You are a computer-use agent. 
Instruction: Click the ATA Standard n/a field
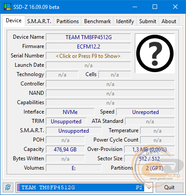pyautogui.click(x=150, y=122)
